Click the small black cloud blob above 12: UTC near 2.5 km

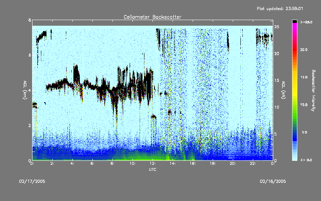click(154, 117)
